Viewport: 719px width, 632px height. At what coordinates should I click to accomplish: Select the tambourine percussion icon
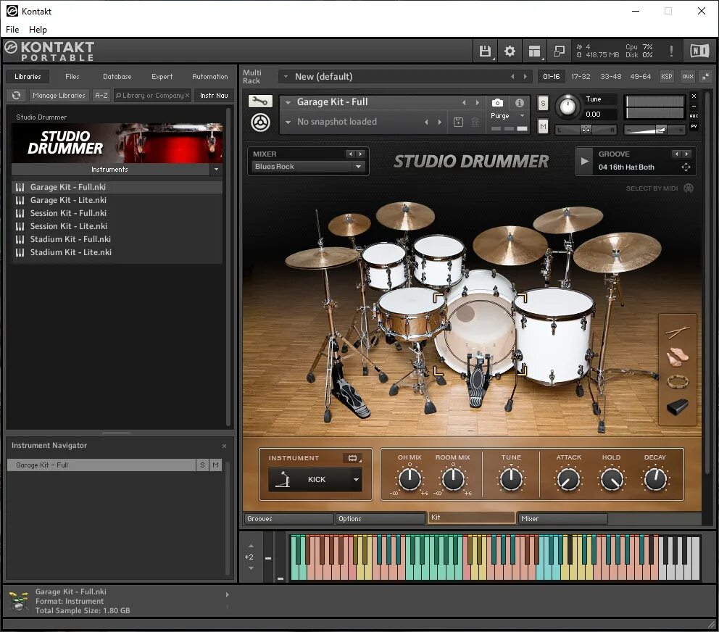[677, 381]
